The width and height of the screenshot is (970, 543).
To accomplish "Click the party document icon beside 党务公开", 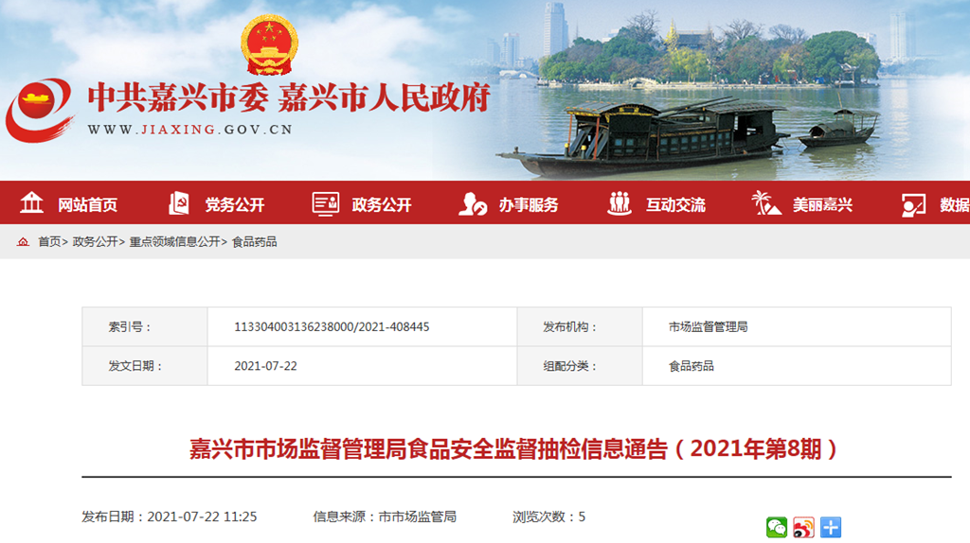I will click(179, 202).
